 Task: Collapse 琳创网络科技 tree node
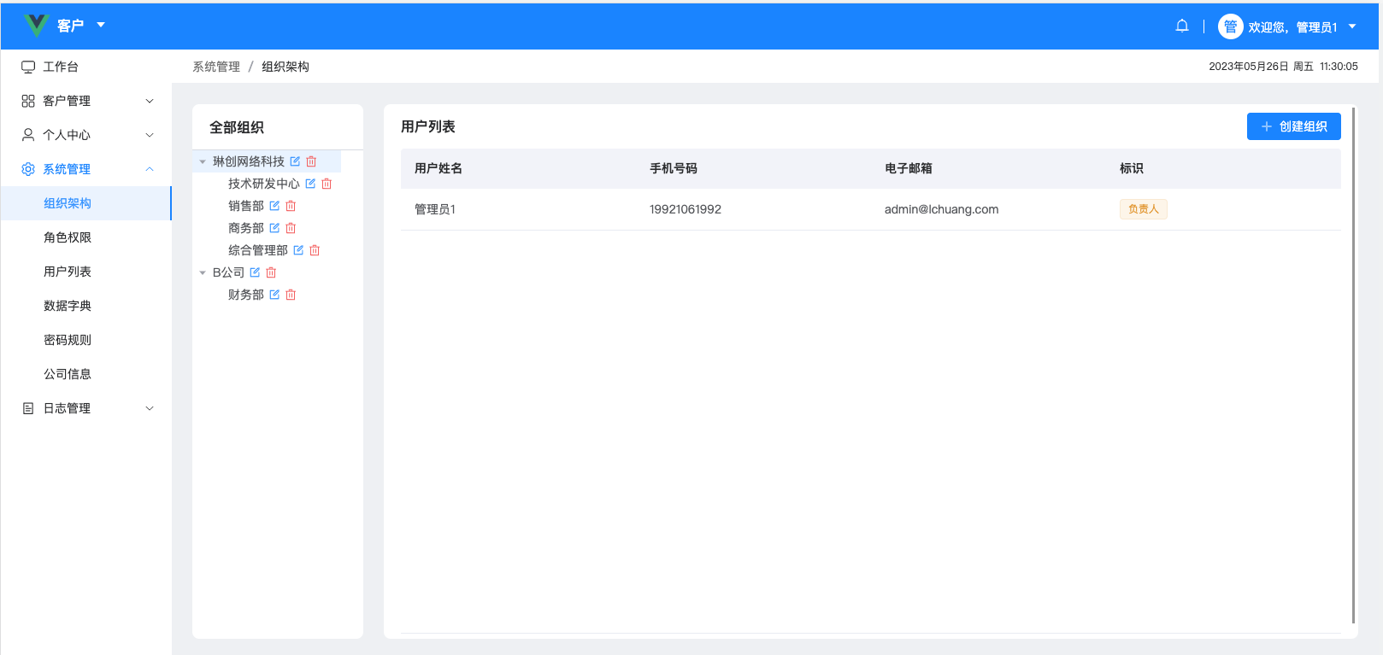(203, 161)
